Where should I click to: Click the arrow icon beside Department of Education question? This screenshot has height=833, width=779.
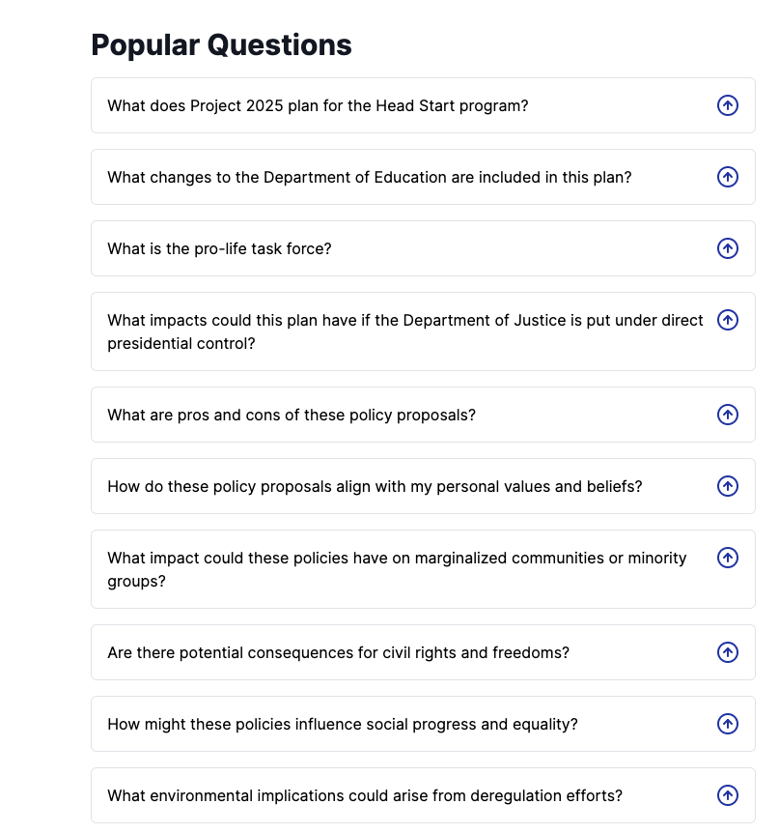point(728,177)
